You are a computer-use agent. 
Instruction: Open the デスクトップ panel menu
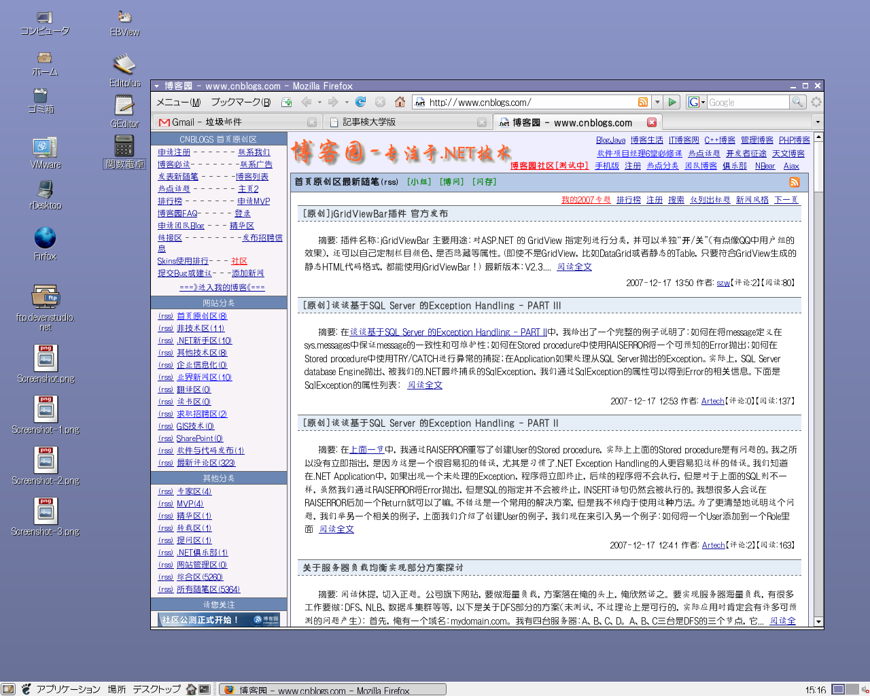(x=156, y=689)
